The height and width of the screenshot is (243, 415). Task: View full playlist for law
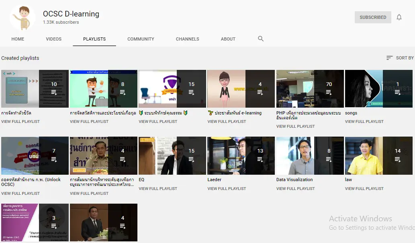[364, 188]
